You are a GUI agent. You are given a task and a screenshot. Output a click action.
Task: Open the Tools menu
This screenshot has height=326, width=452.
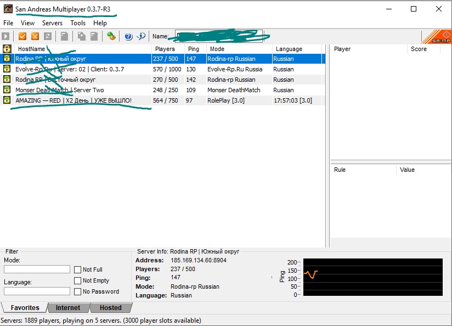78,23
